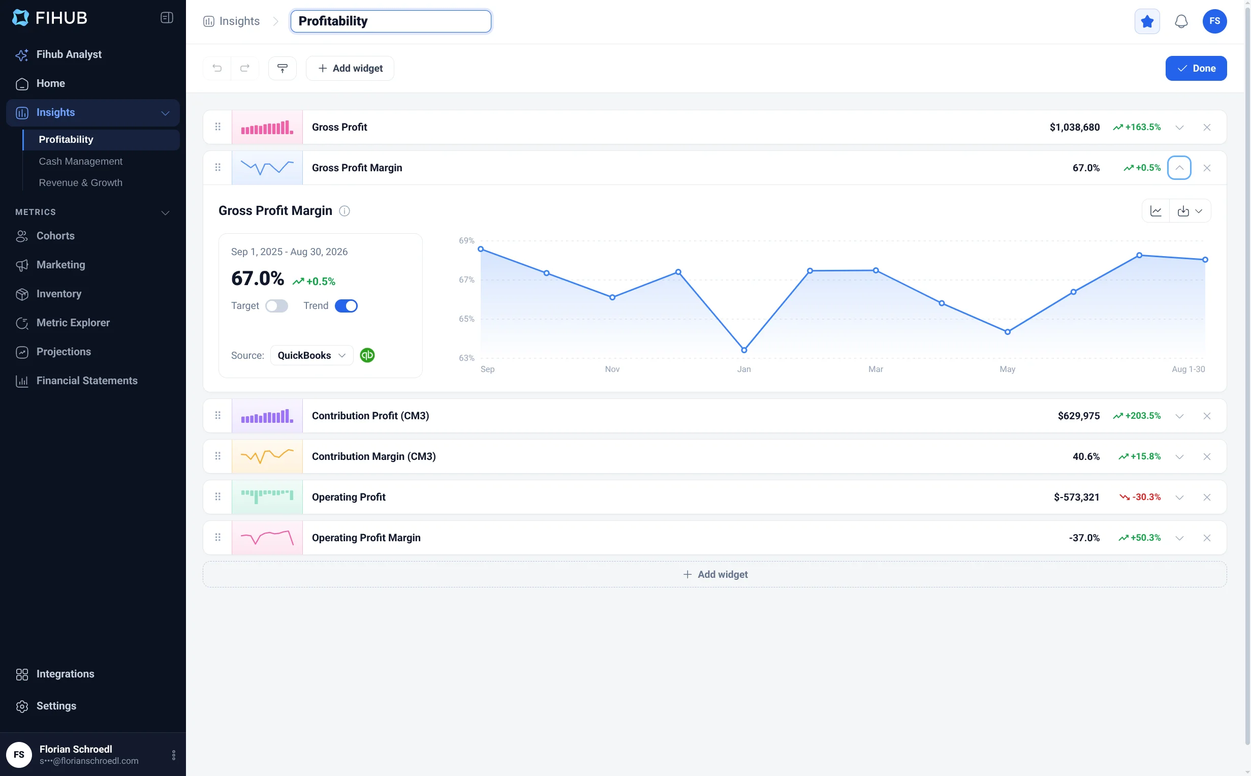Go to the Insights breadcrumb
This screenshot has height=776, width=1251.
tap(232, 21)
